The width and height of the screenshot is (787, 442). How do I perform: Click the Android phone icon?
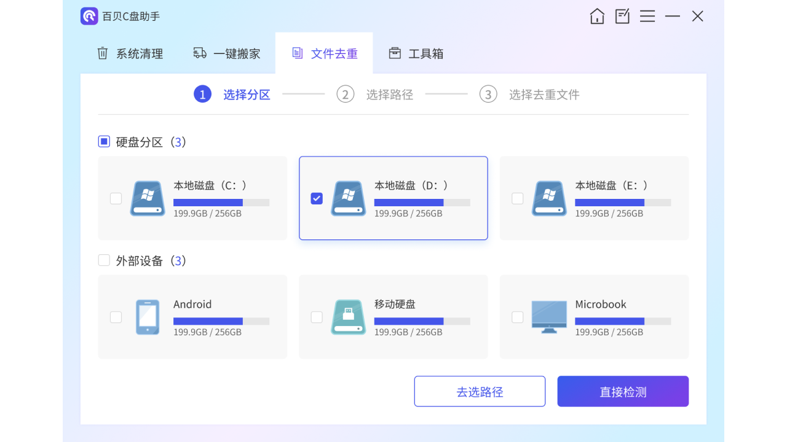(x=148, y=317)
